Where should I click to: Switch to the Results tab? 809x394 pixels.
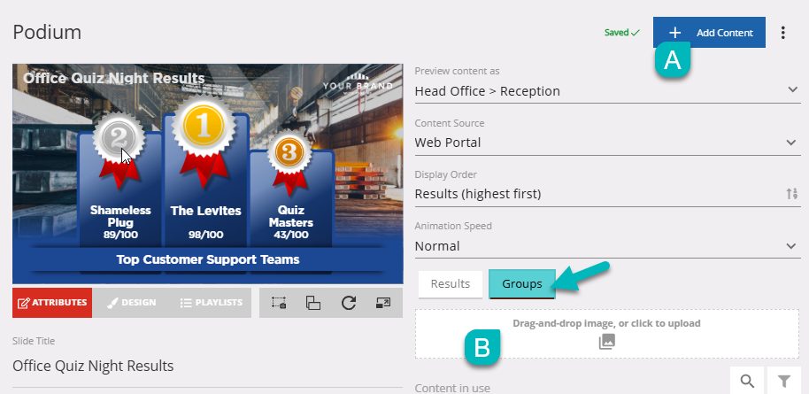coord(451,284)
